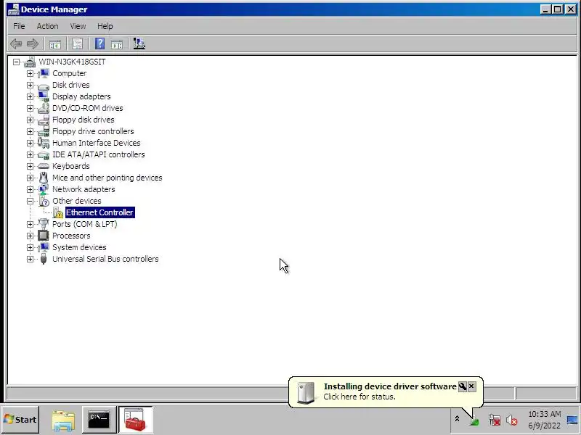Toggle the Show/Hide Action Pane toolbar icon
Viewport: 581px width, 435px height.
pyautogui.click(x=117, y=44)
